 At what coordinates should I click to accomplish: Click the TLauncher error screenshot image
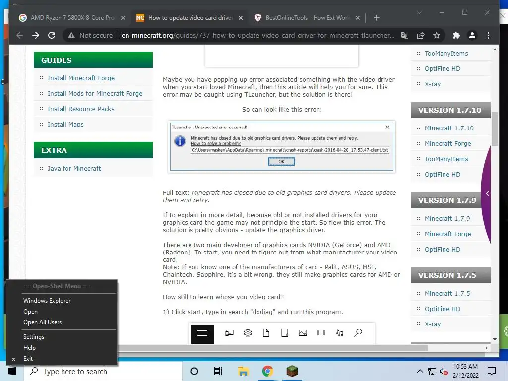[x=282, y=146]
